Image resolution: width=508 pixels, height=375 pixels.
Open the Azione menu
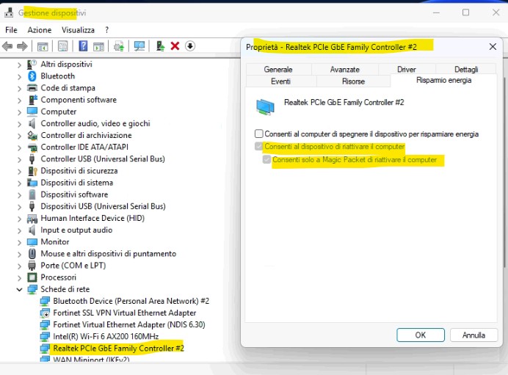(40, 30)
